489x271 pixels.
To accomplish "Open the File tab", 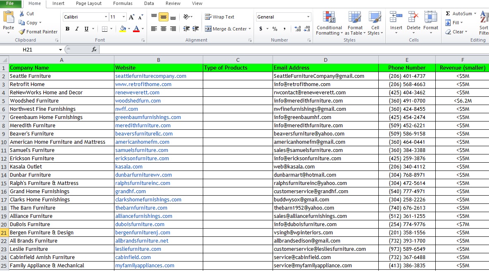I will 10,3.
